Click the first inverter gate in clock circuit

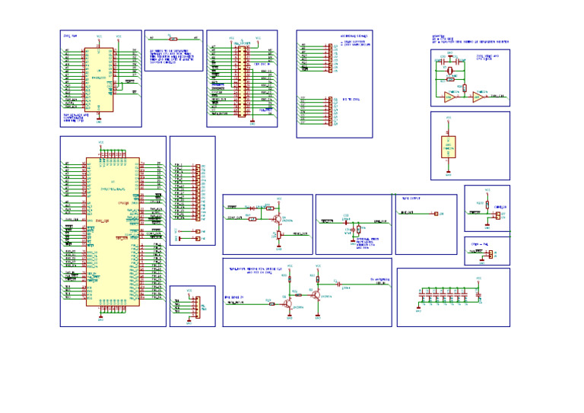(x=450, y=97)
